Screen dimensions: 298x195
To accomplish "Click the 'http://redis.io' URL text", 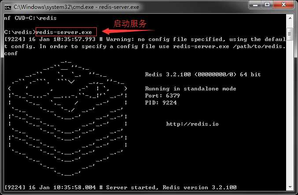I will click(192, 124).
